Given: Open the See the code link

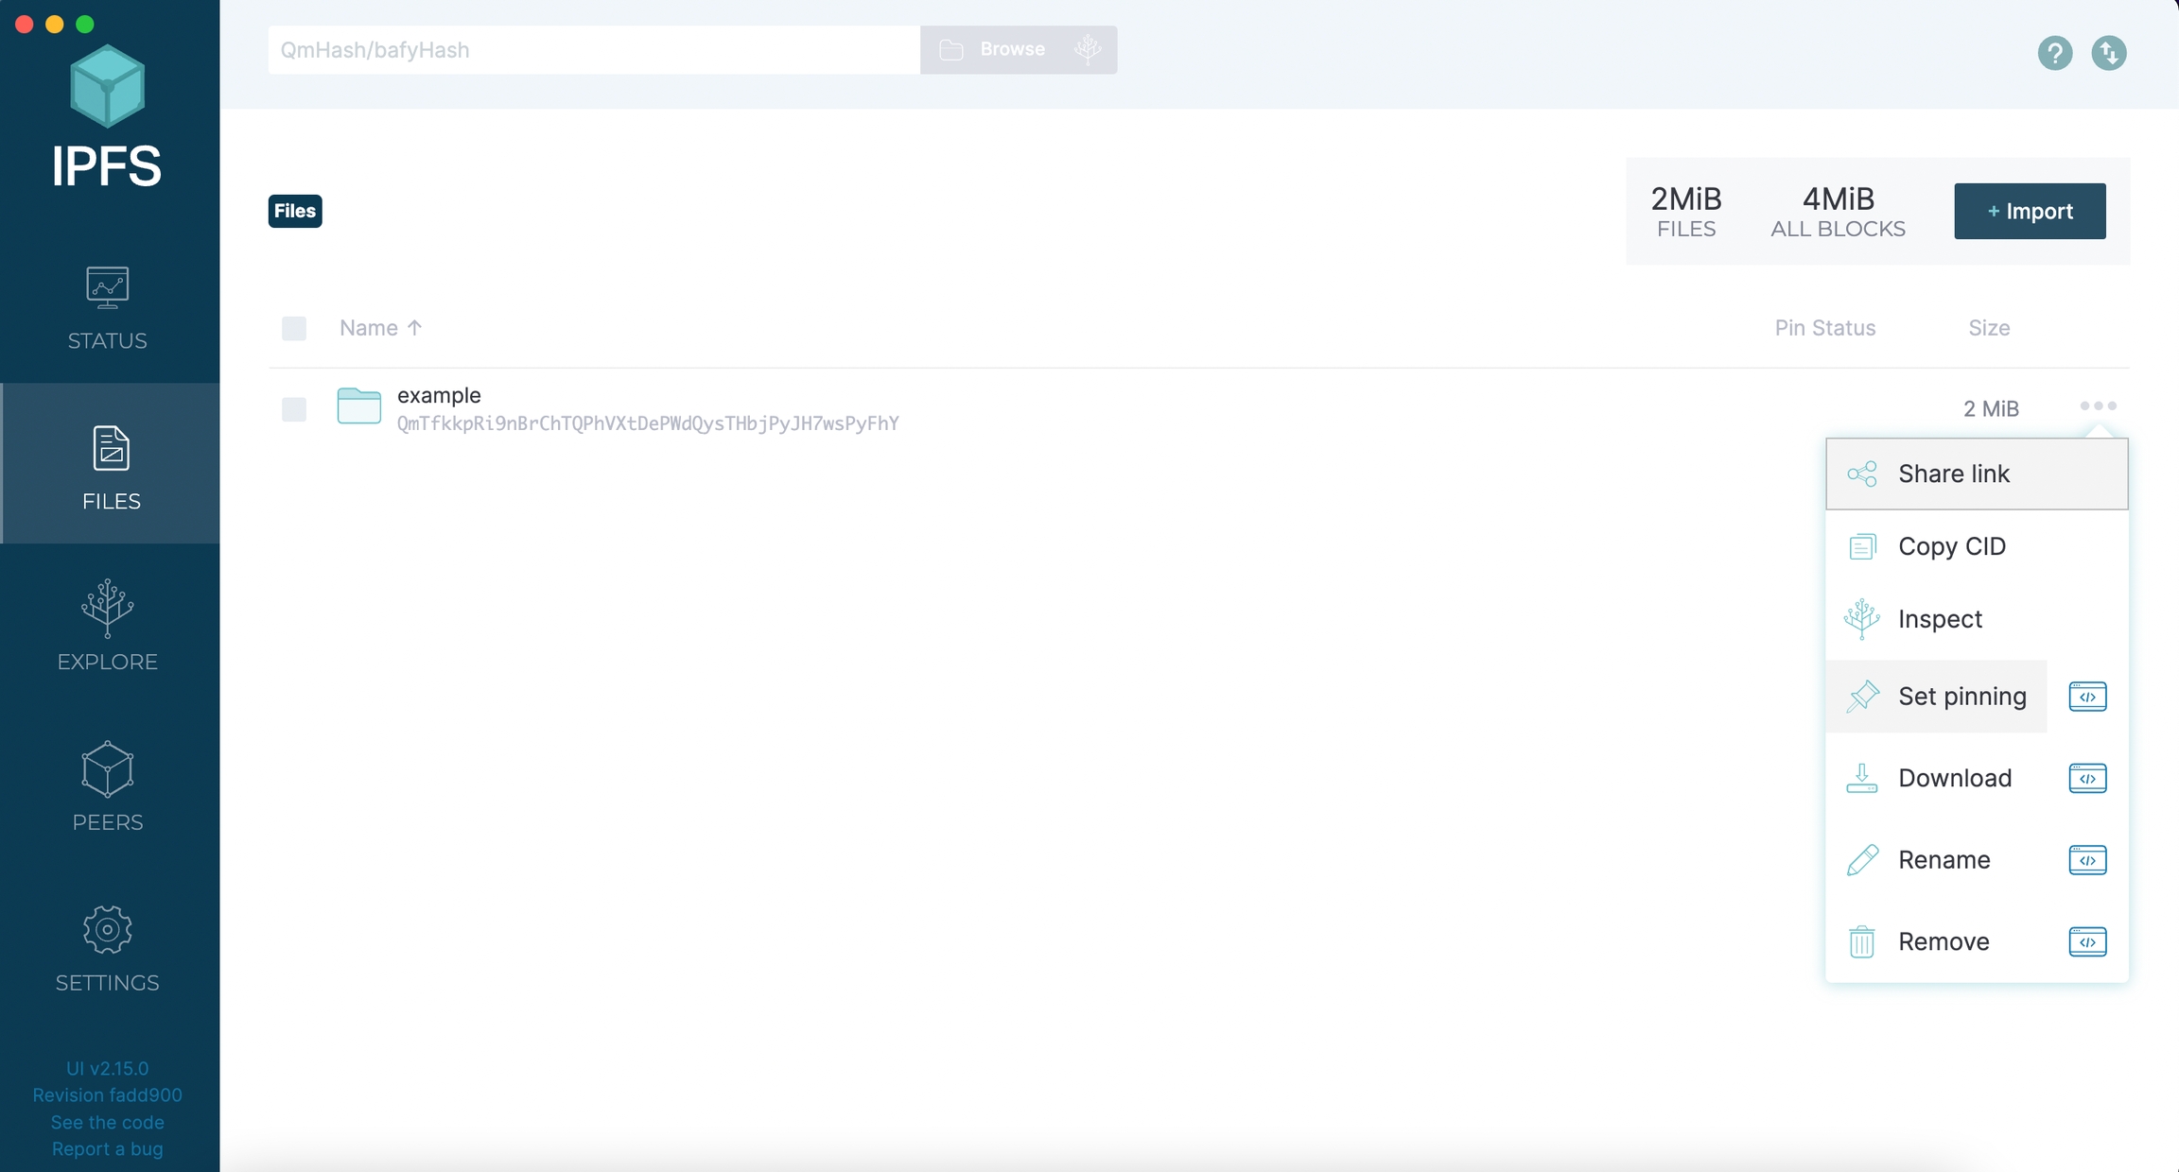Looking at the screenshot, I should (107, 1123).
